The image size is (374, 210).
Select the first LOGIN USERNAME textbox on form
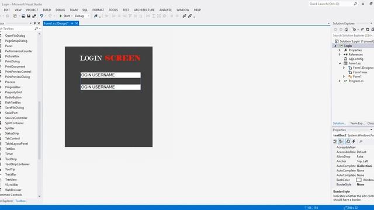(110, 75)
